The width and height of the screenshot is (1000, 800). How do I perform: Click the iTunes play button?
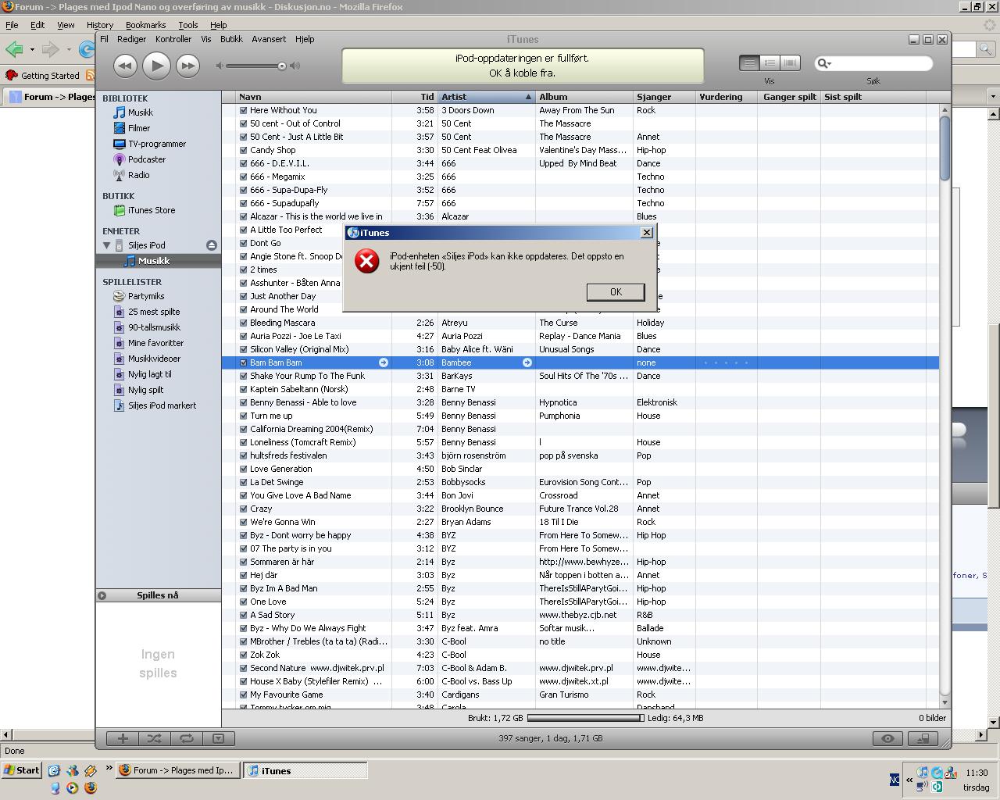click(x=156, y=66)
